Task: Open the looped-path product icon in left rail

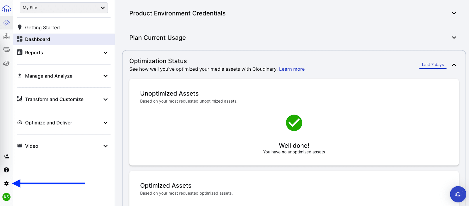Action: click(6, 50)
